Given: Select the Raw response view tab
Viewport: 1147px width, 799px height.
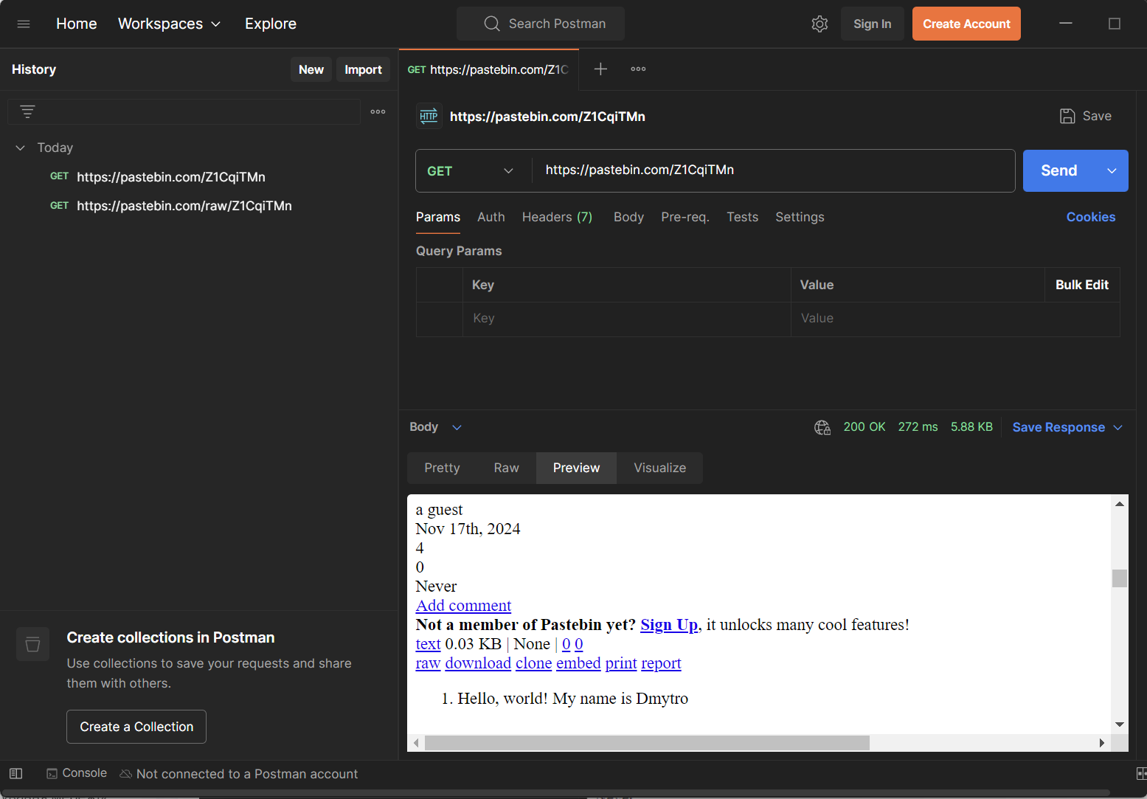Looking at the screenshot, I should pyautogui.click(x=506, y=468).
